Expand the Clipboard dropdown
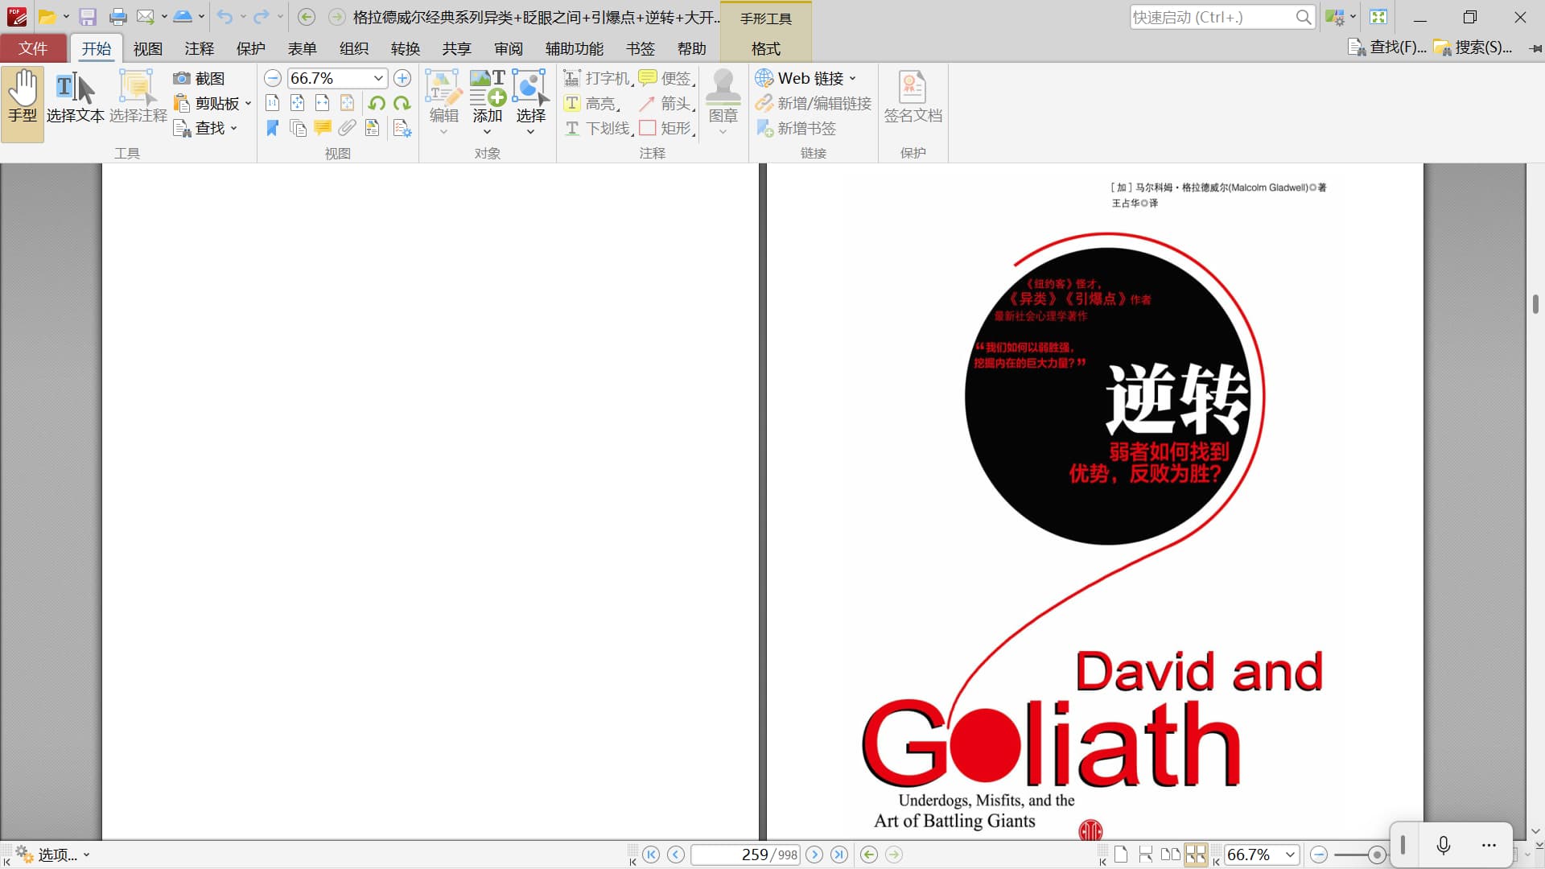The width and height of the screenshot is (1545, 869). click(248, 103)
